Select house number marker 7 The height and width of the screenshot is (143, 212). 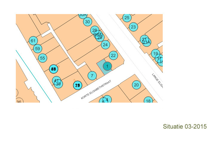pos(92,76)
